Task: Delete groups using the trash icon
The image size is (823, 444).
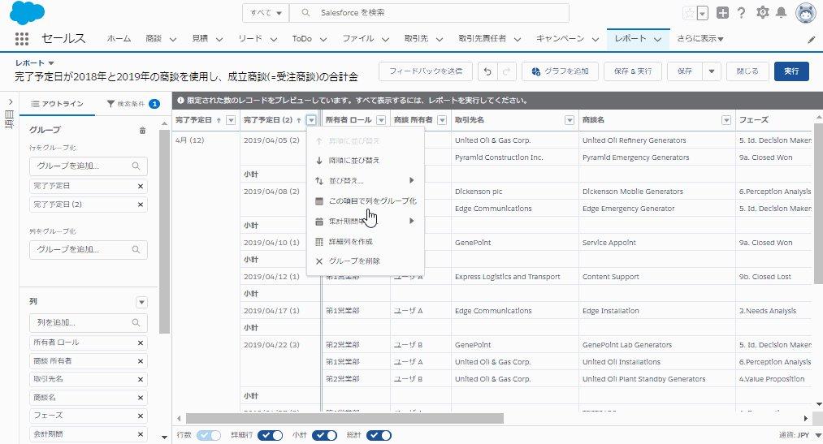Action: click(x=142, y=131)
